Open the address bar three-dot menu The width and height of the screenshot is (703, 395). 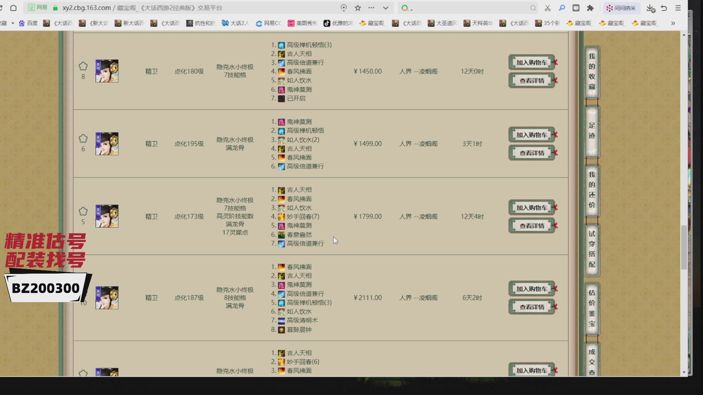[371, 8]
